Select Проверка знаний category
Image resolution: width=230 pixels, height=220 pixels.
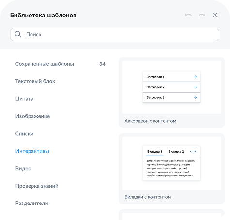click(37, 186)
